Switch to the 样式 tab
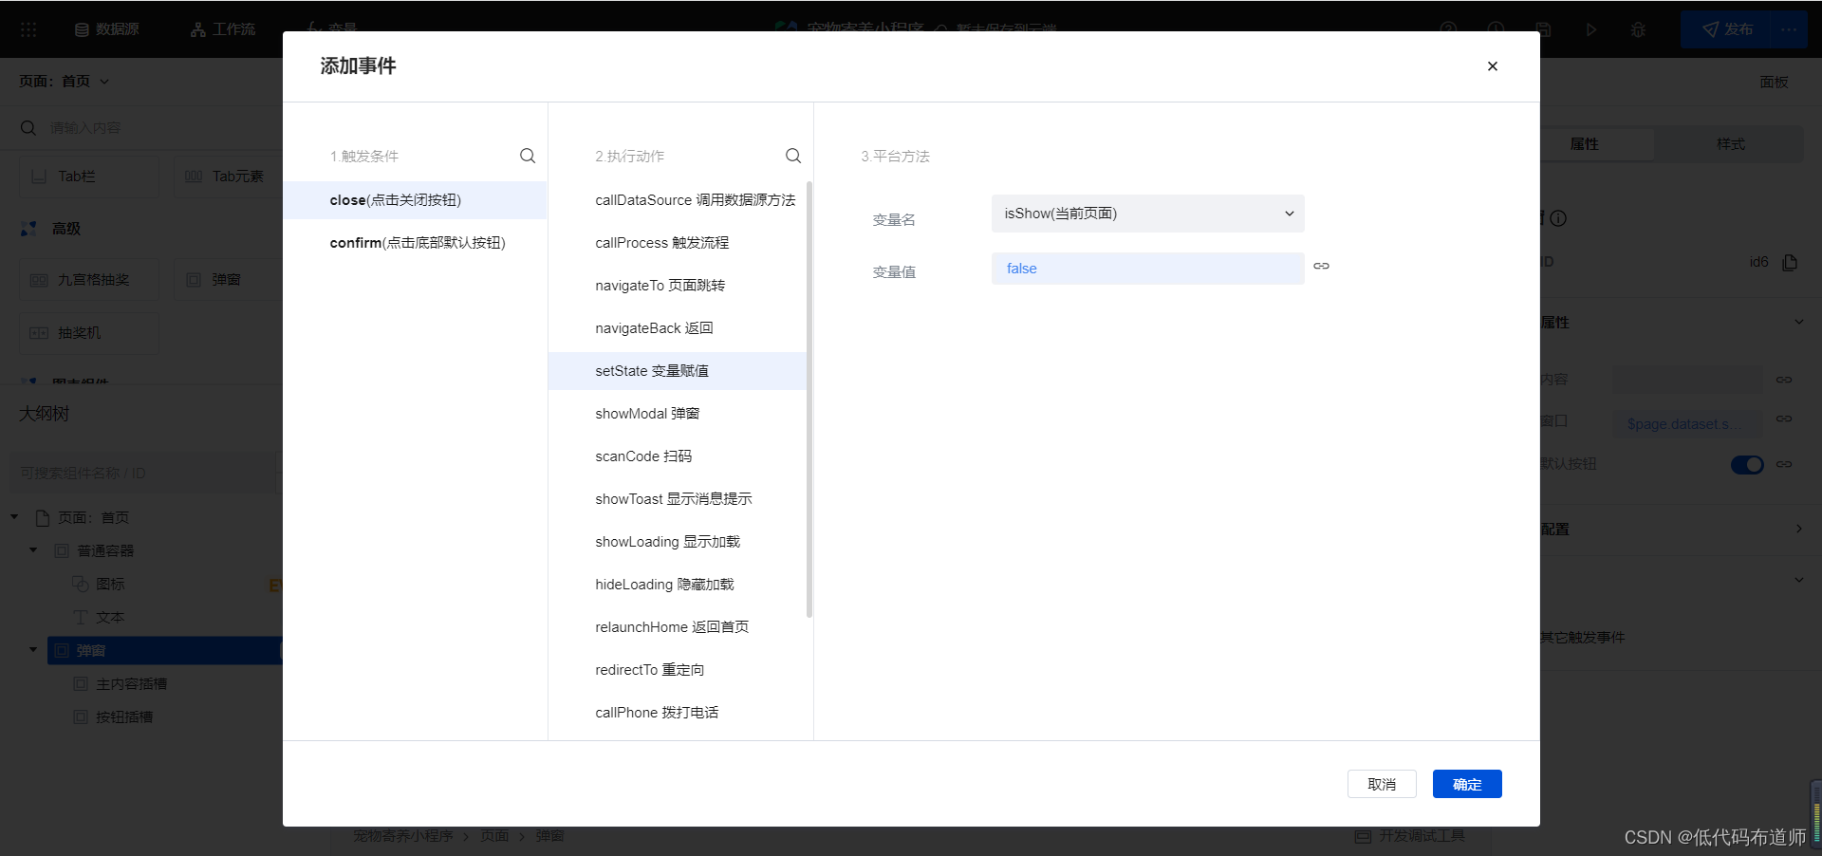Screen dimensions: 1822x856 point(1730,144)
